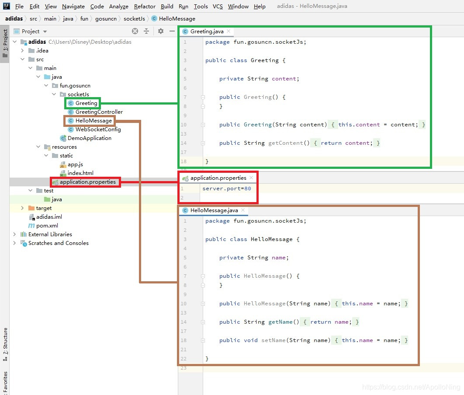Click HelloMessage breadcrumb in navigation bar

point(173,18)
